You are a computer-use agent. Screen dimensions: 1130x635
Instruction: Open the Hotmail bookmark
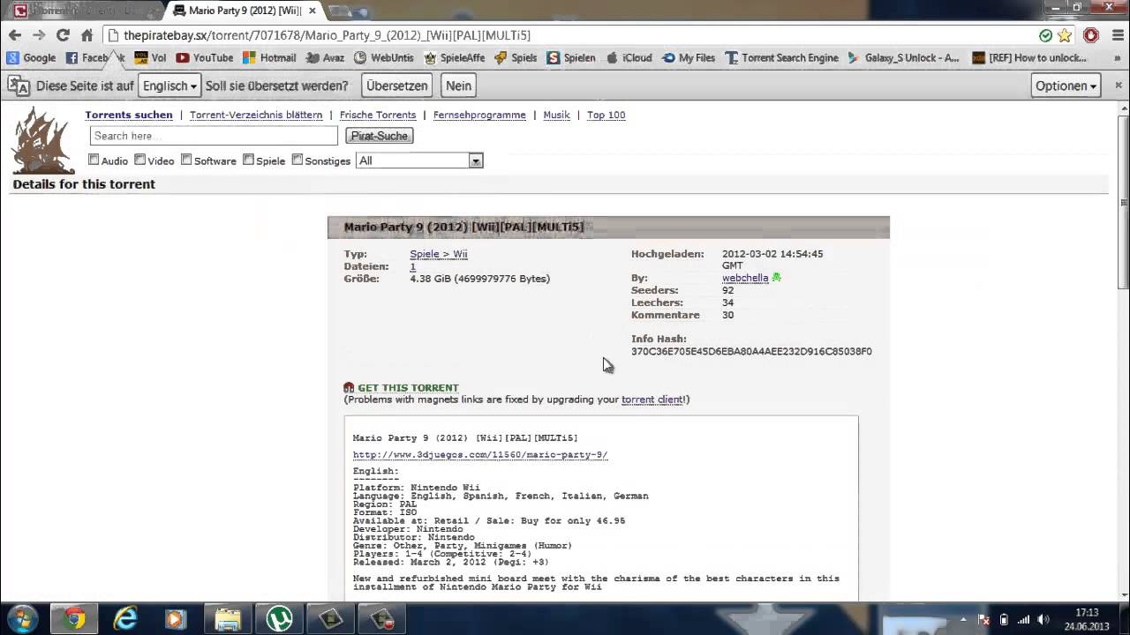[269, 57]
